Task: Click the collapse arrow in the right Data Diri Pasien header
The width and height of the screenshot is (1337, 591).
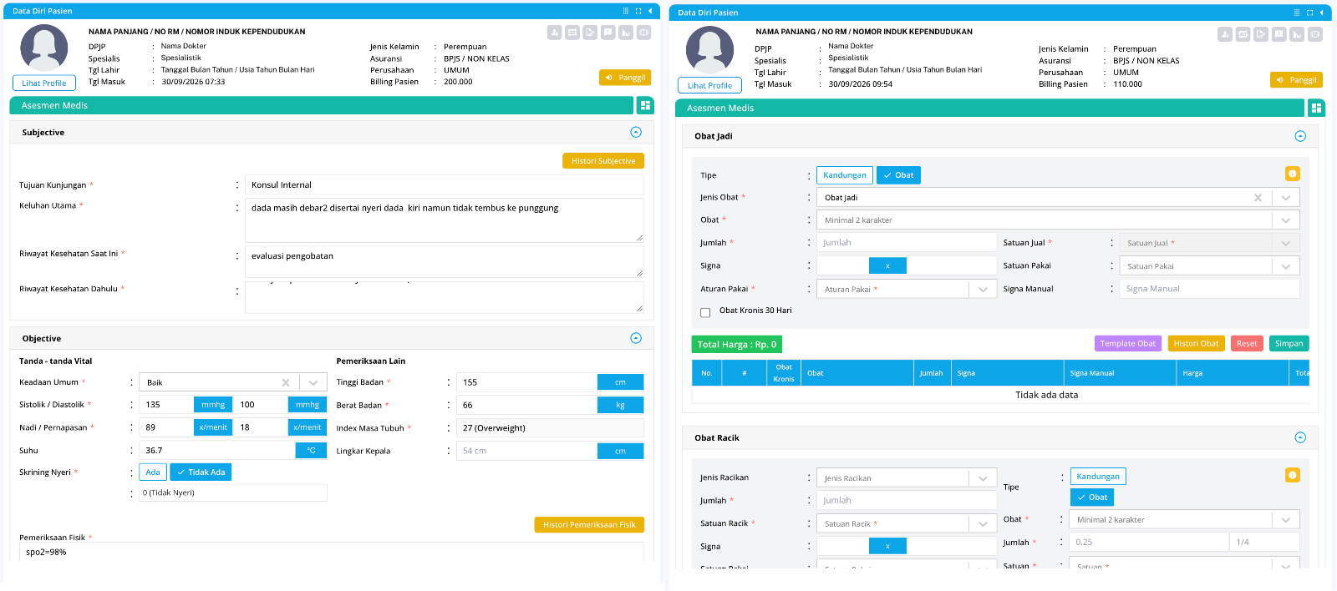Action: tap(1321, 13)
